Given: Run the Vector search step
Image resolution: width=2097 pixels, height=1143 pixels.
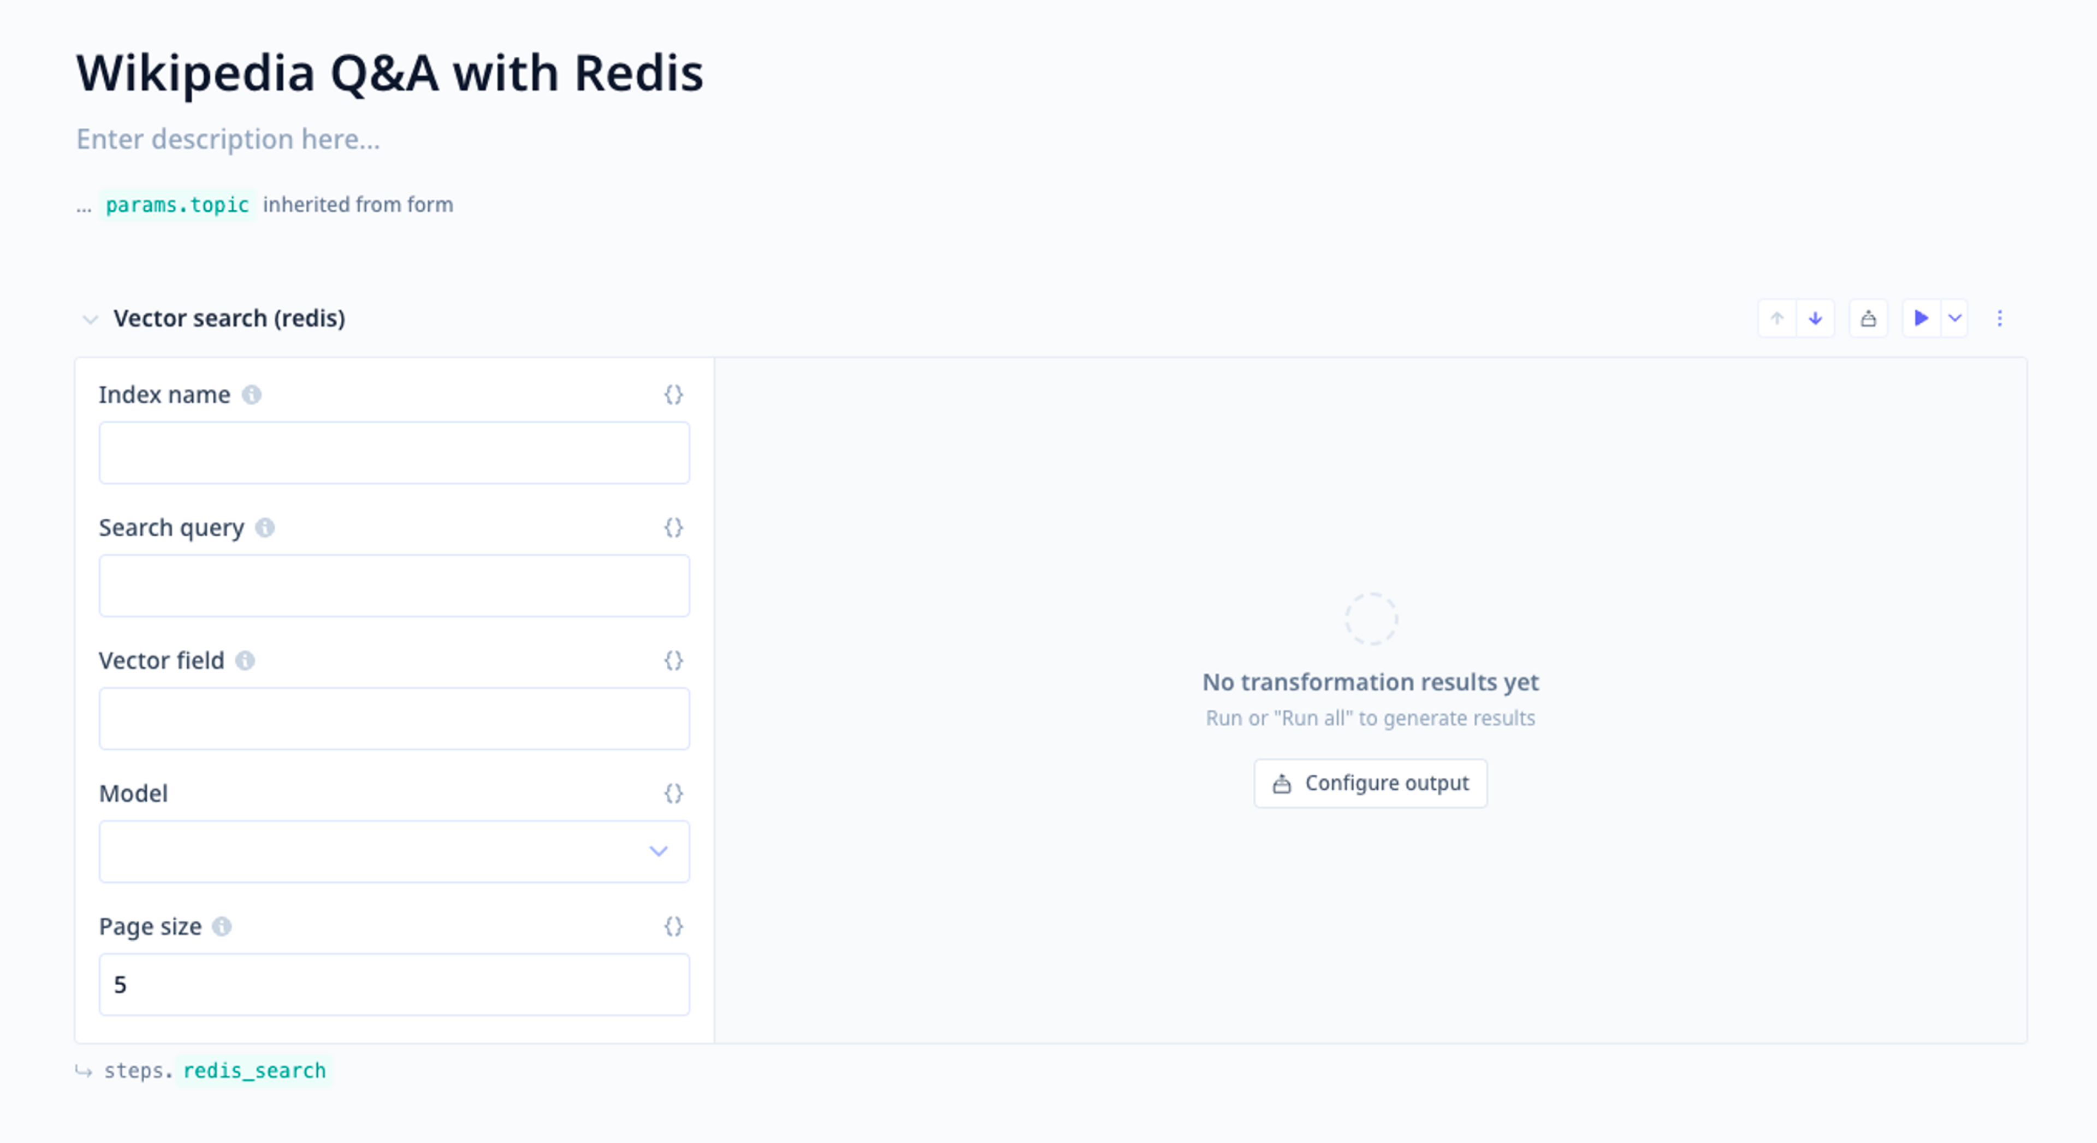Looking at the screenshot, I should (x=1921, y=318).
